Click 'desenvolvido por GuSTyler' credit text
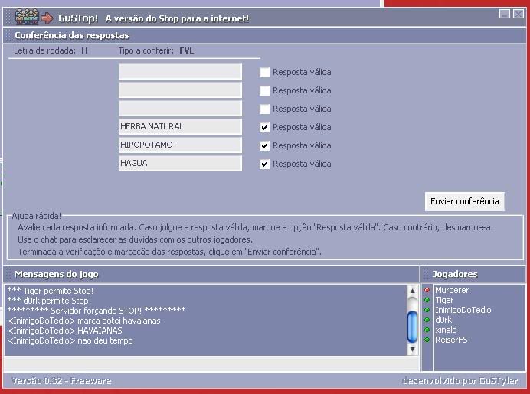The height and width of the screenshot is (394, 530). tap(460, 381)
